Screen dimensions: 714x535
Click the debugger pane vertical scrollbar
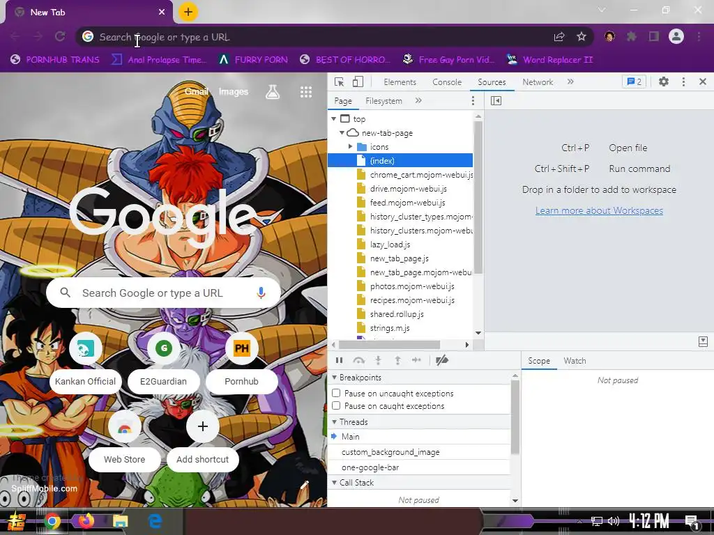click(x=515, y=417)
